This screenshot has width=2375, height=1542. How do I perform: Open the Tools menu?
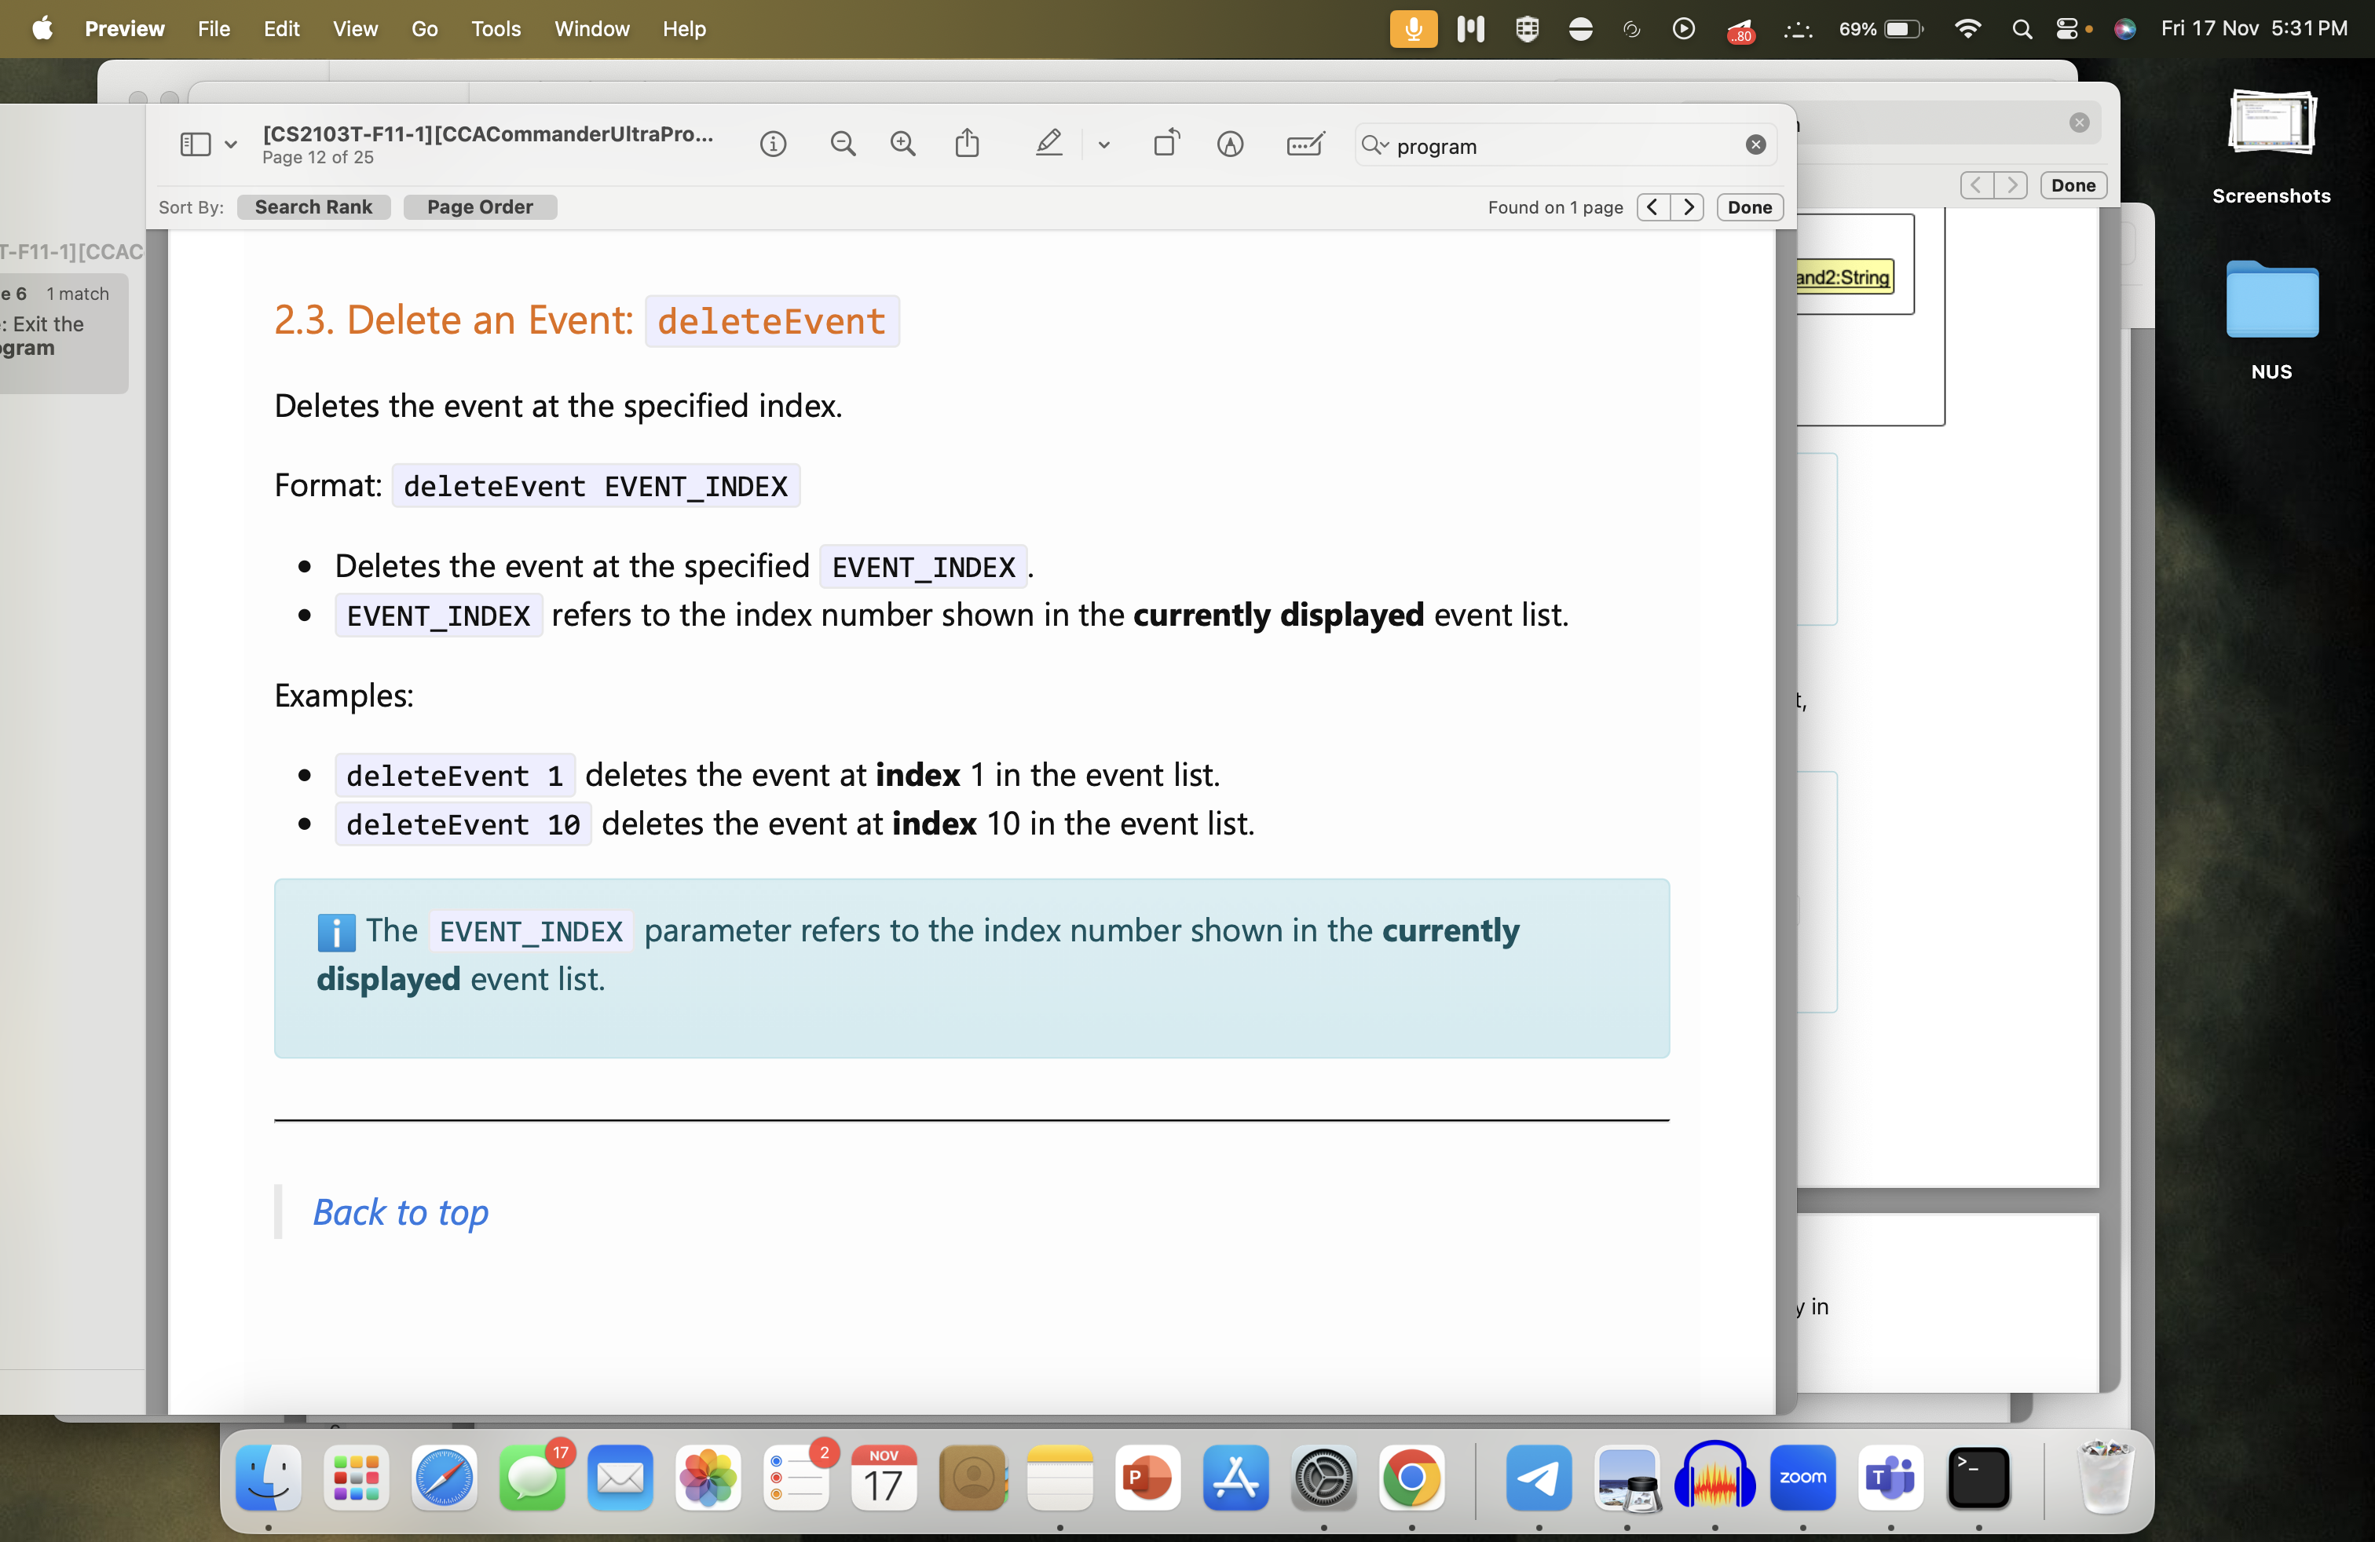(495, 29)
